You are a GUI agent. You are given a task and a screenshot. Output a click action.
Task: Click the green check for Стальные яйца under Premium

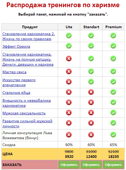pos(113,92)
